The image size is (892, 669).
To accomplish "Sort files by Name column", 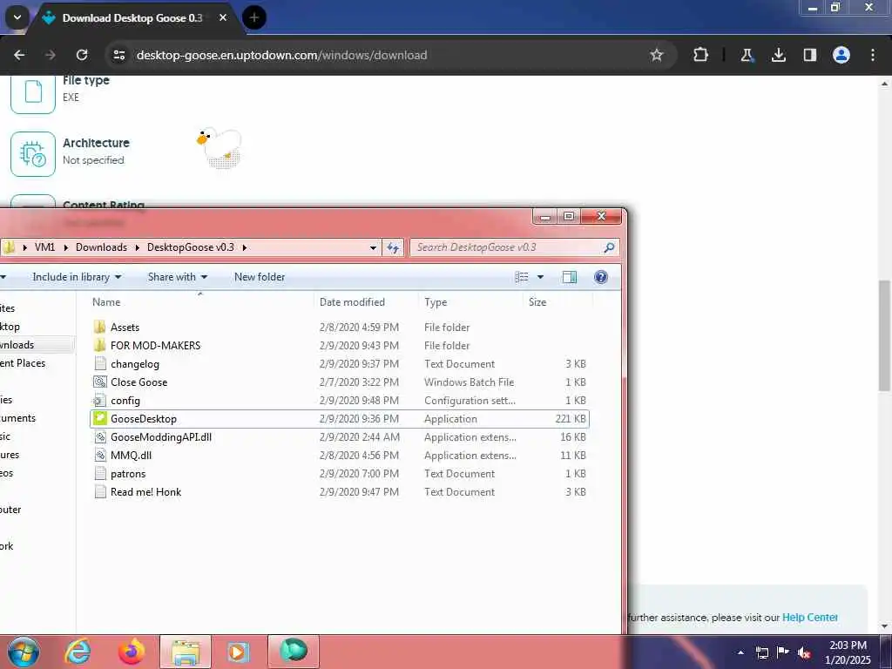I will point(202,302).
